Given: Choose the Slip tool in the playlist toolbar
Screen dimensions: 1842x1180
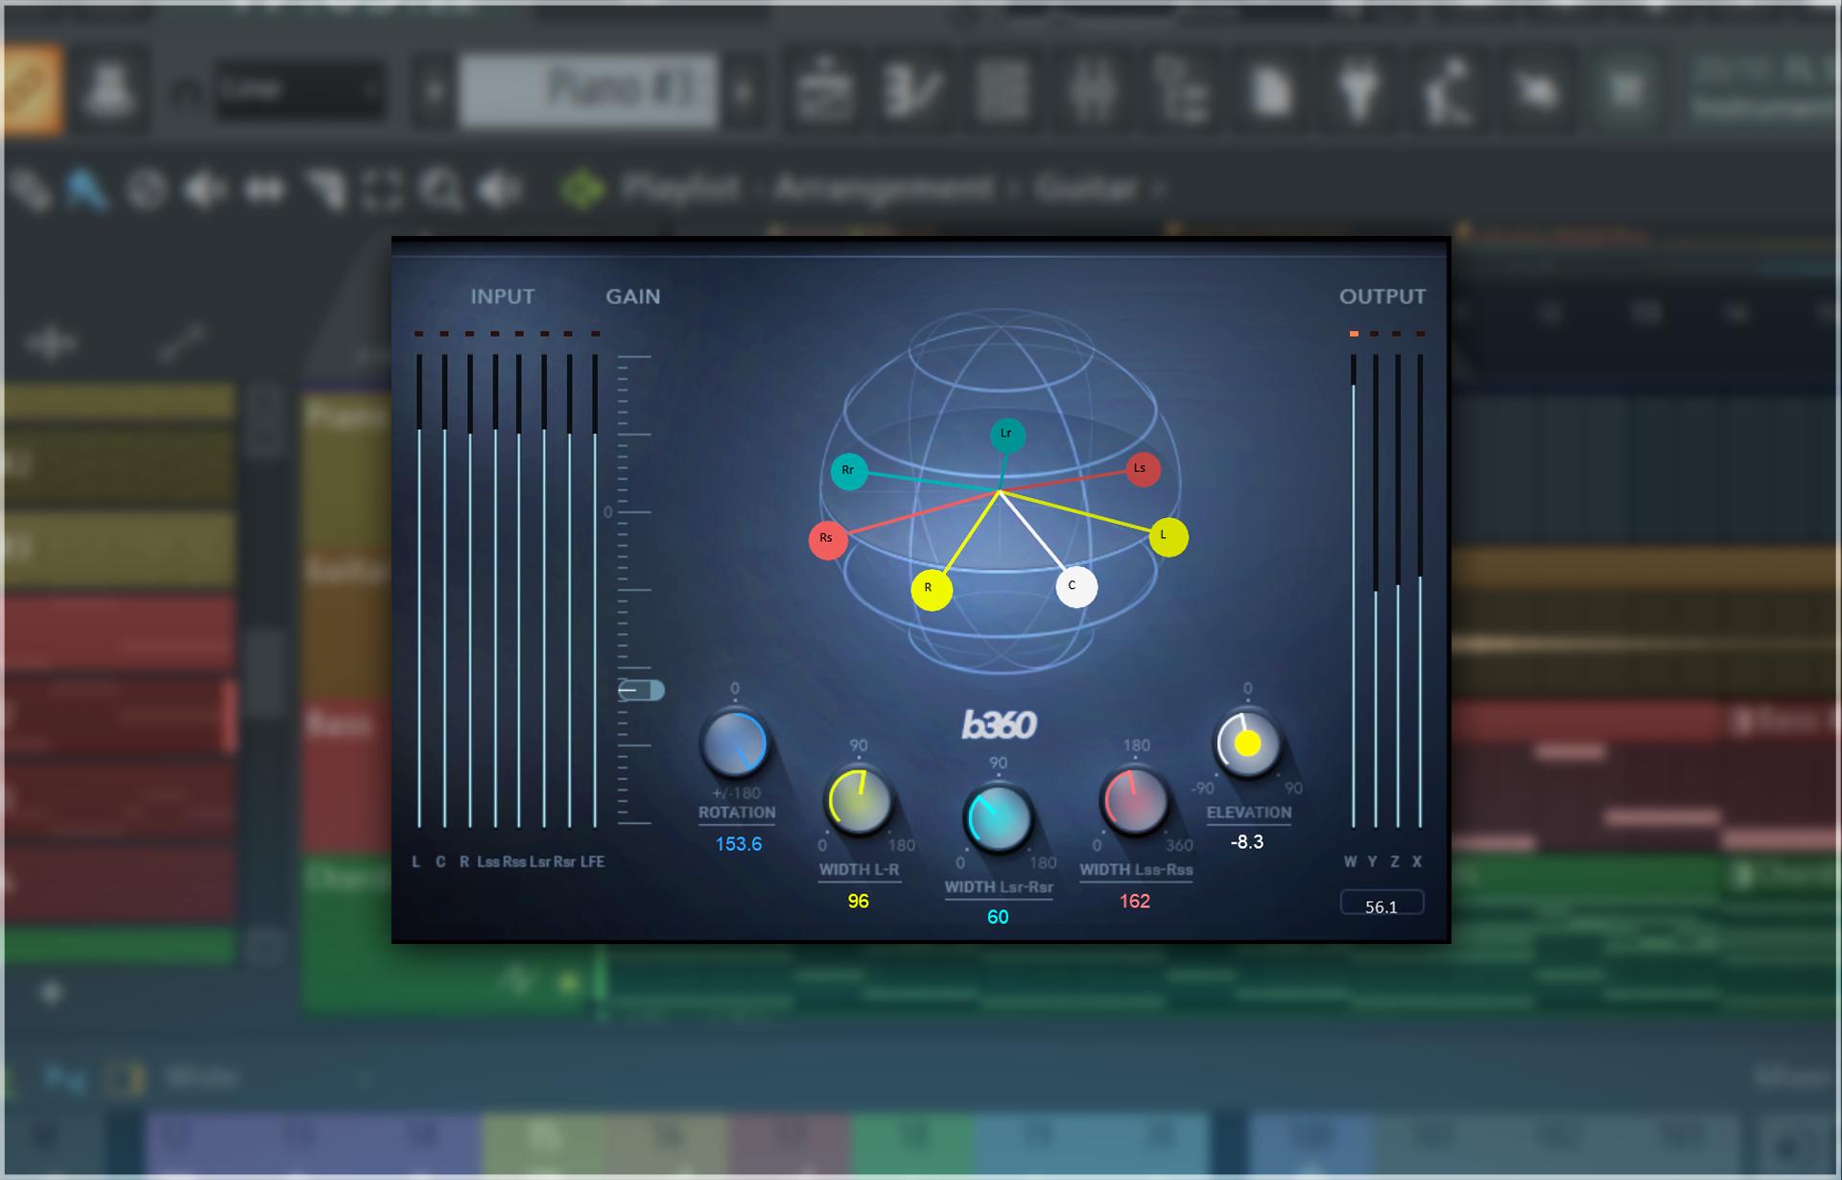Looking at the screenshot, I should click(x=265, y=190).
